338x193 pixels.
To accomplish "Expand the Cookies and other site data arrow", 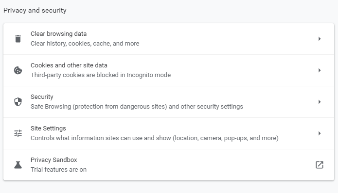I will pos(320,70).
